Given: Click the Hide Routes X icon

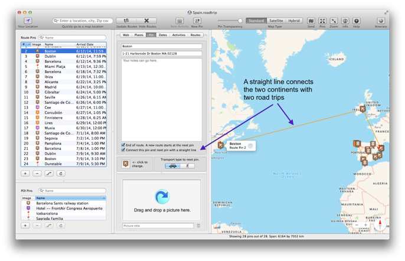Looking at the screenshot, I should tap(146, 21).
